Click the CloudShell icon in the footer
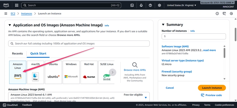The height and width of the screenshot is (108, 237). [4, 105]
